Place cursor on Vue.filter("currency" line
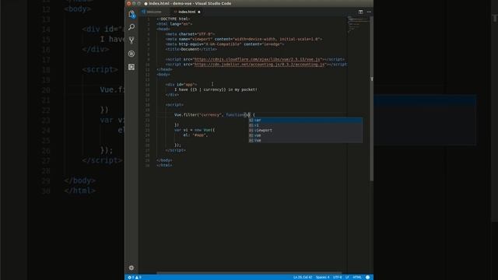Viewport: 498px width, 280px height. tap(215, 115)
